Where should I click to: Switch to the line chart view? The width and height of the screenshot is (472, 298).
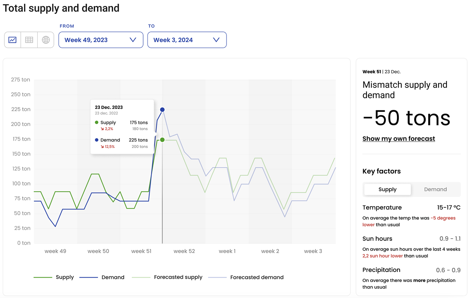(12, 40)
